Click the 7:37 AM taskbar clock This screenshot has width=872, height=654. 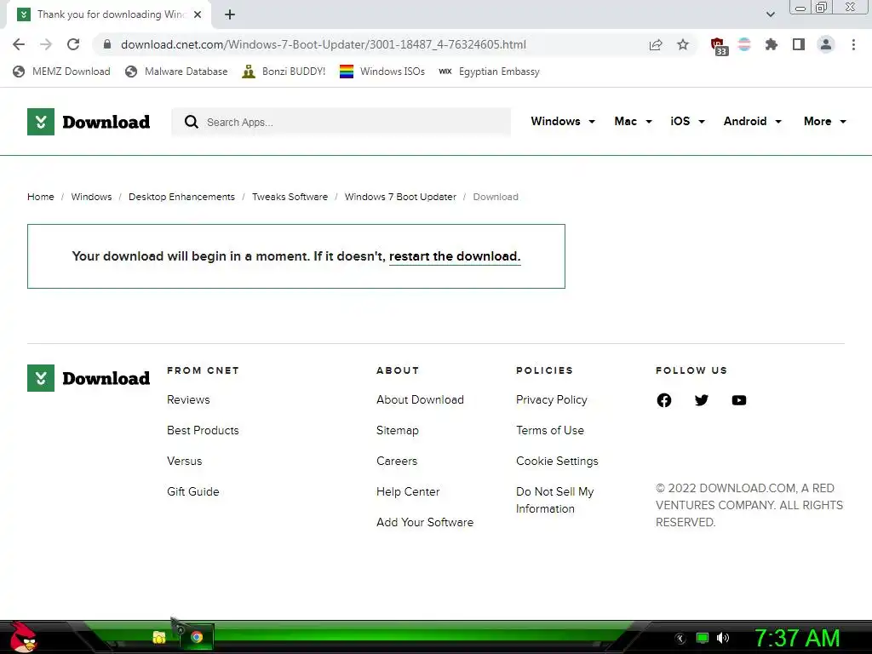796,638
